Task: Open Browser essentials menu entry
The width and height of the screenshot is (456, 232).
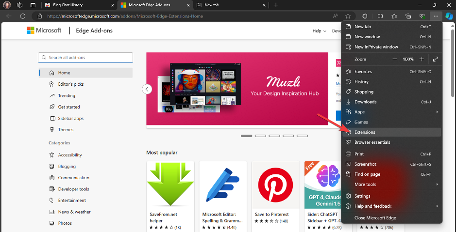Action: coord(392,142)
